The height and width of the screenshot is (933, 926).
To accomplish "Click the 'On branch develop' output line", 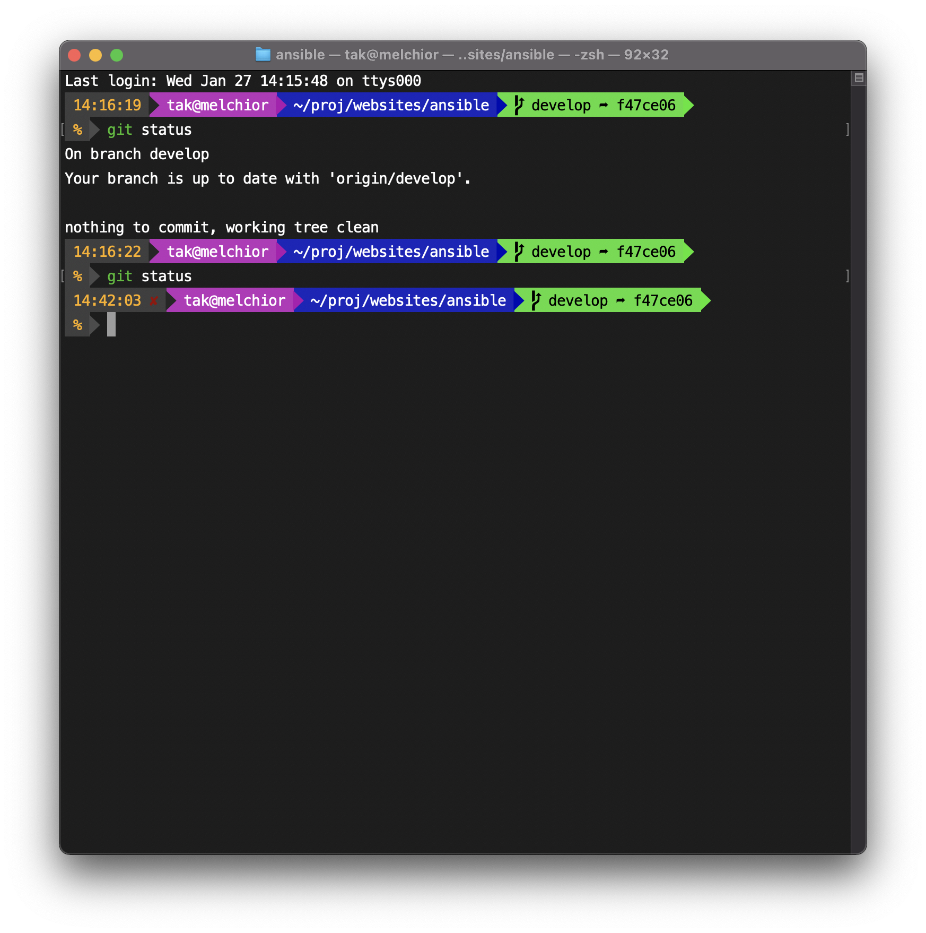I will coord(137,154).
